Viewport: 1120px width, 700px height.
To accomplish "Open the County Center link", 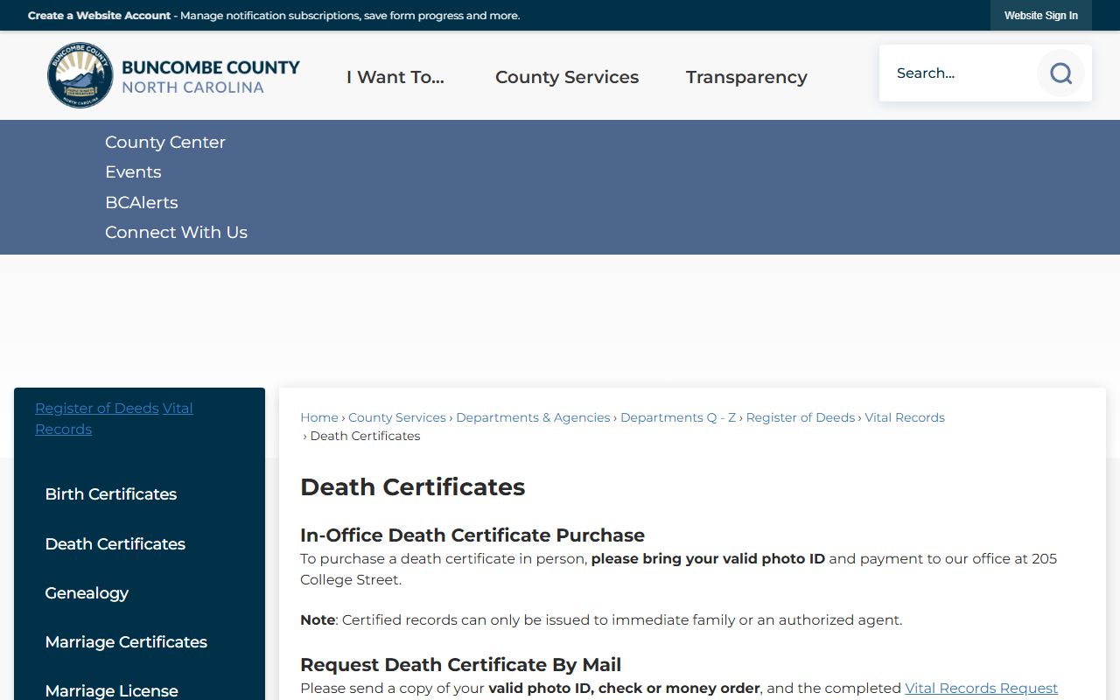I will pyautogui.click(x=165, y=143).
